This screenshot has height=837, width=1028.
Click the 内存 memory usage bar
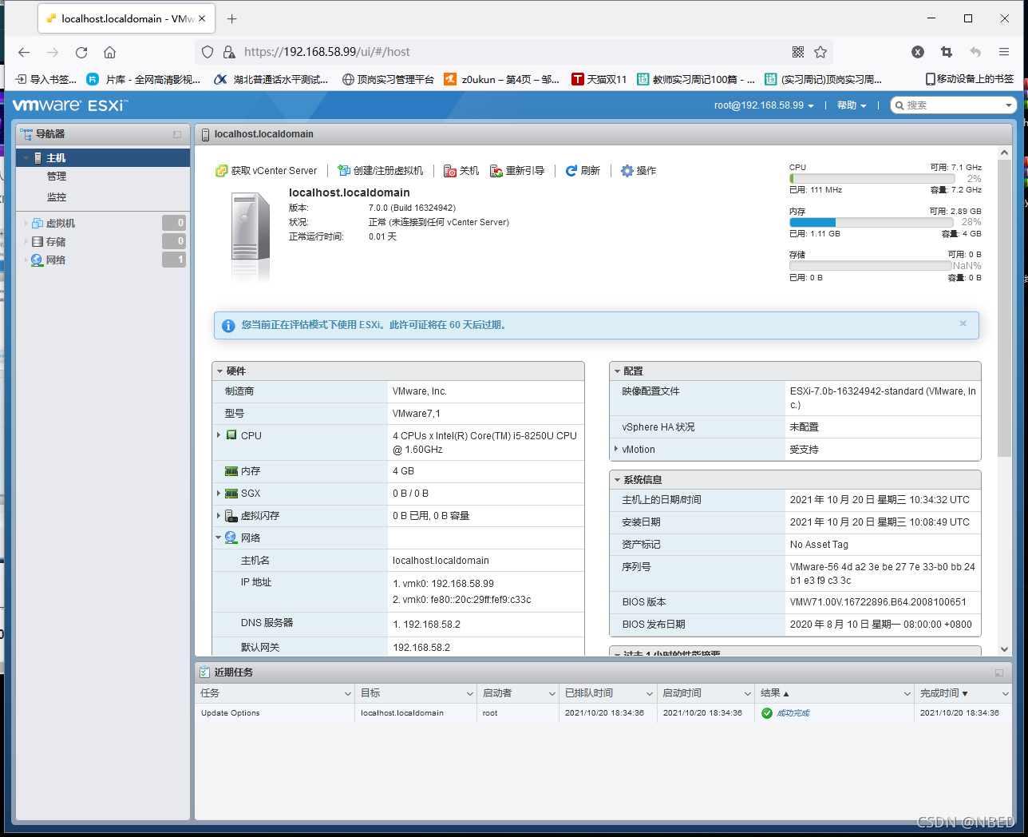pyautogui.click(x=872, y=222)
